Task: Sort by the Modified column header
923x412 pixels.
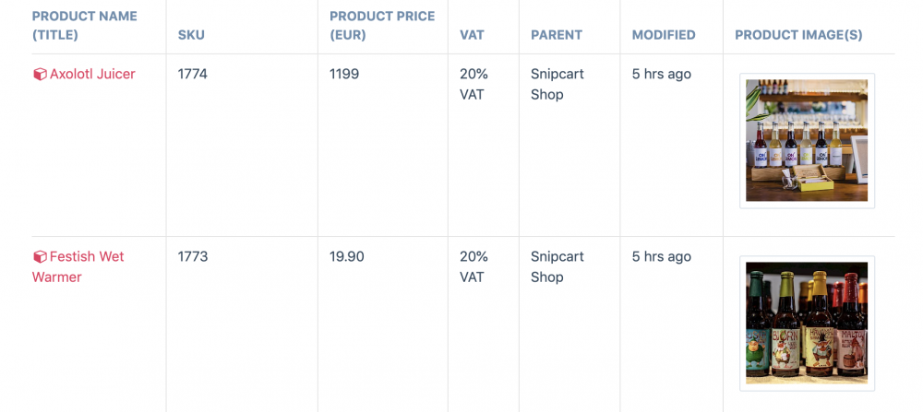Action: tap(663, 35)
